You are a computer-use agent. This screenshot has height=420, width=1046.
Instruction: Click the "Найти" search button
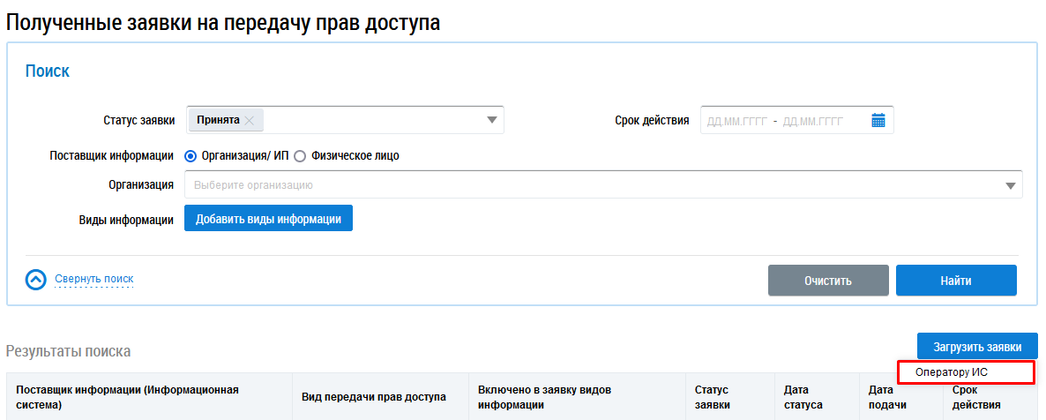pos(956,281)
